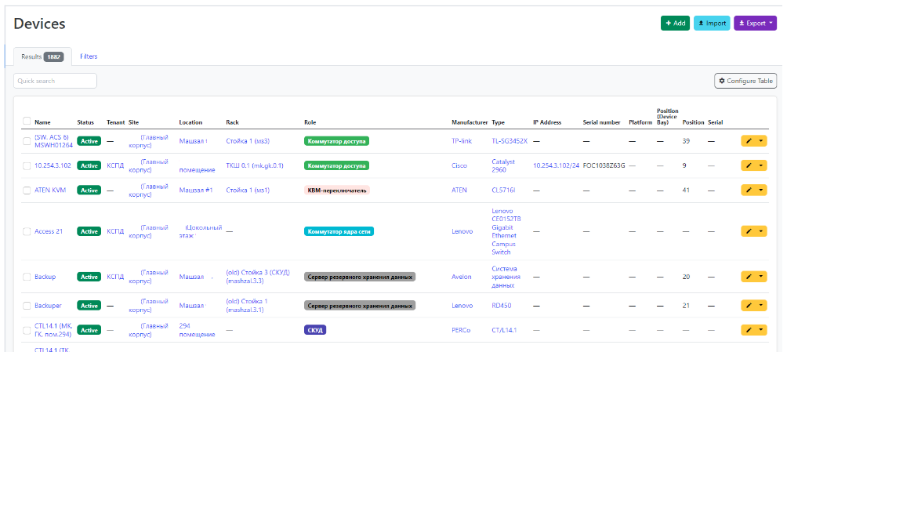Select checkbox for device 10.254.3.102
The height and width of the screenshot is (508, 903).
[x=27, y=166]
